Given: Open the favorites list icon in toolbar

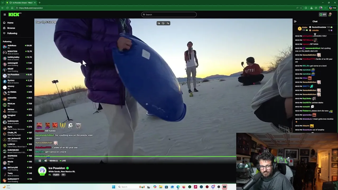Looking at the screenshot, I should 316,8.
